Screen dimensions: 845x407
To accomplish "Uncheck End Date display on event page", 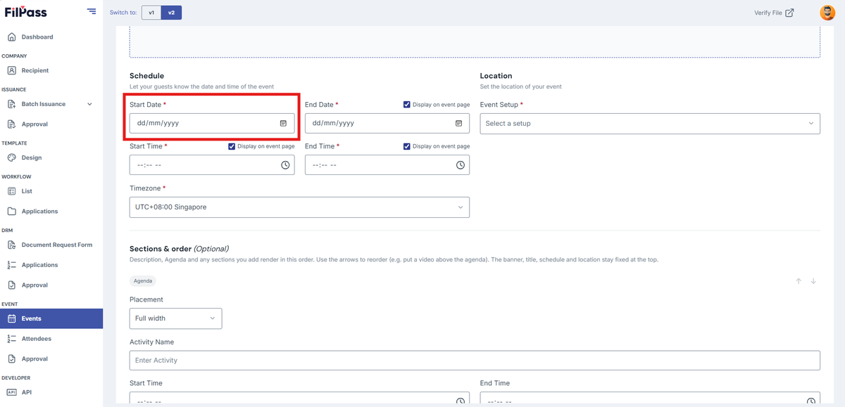I will 407,105.
